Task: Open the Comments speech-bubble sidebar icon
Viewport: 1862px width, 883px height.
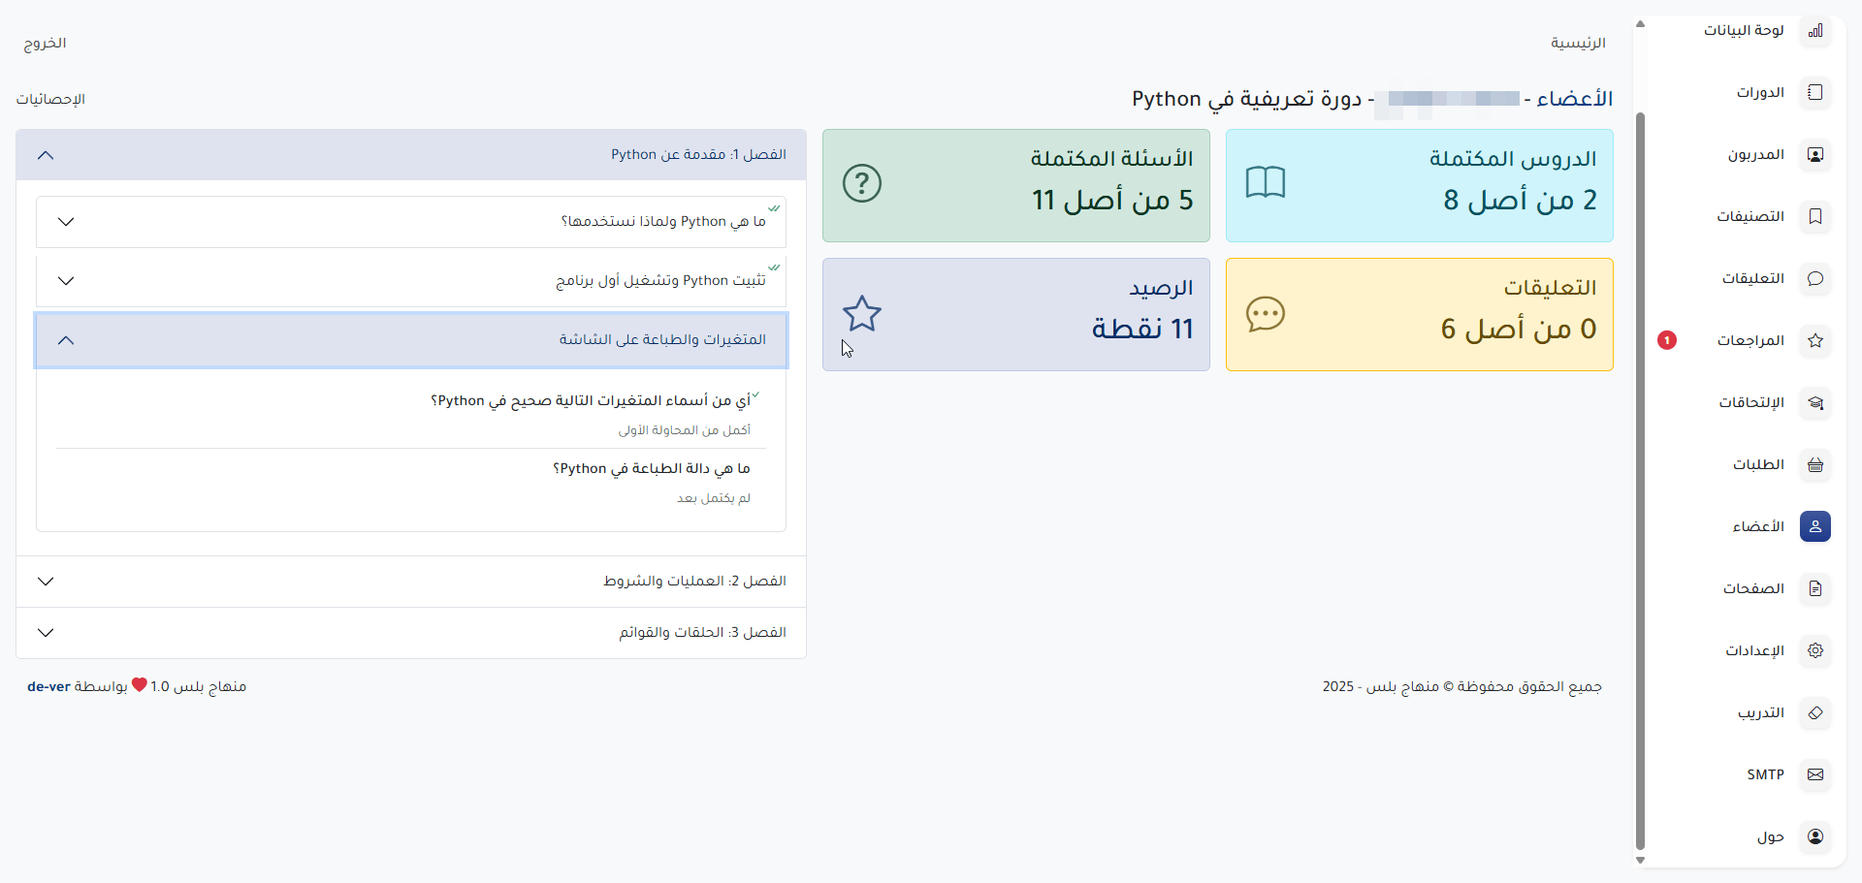Action: click(1815, 278)
